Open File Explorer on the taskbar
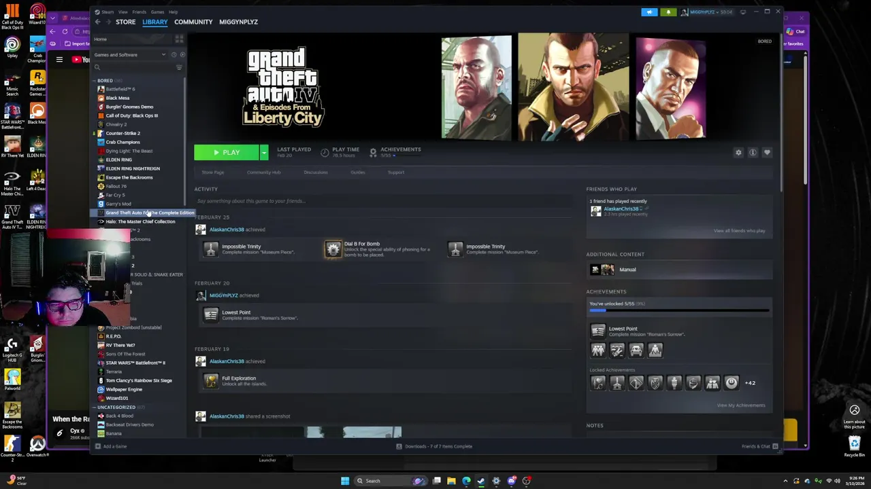The height and width of the screenshot is (489, 871). (451, 481)
